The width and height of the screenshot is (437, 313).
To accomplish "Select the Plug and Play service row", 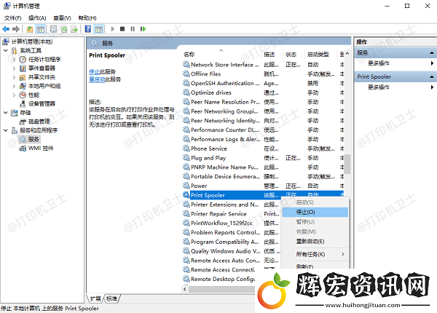I will [x=263, y=158].
